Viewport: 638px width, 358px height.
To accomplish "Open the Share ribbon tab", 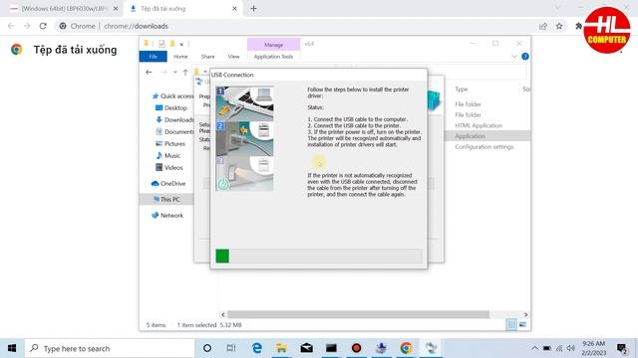I will (207, 57).
